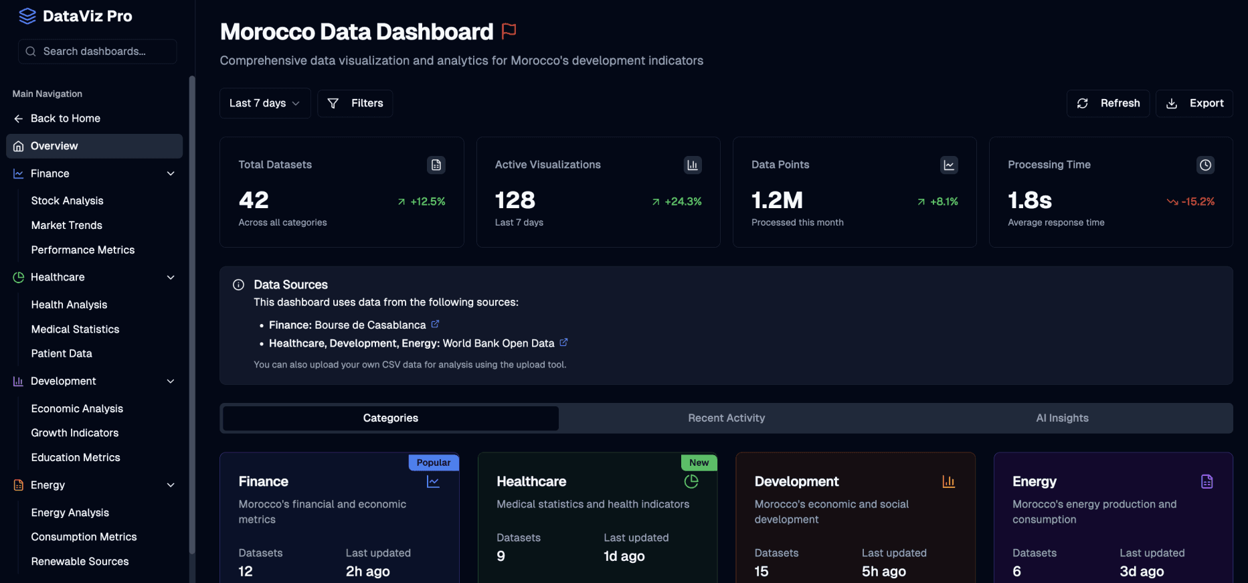The height and width of the screenshot is (583, 1248).
Task: Click the line chart icon on Data Points
Action: click(x=949, y=165)
